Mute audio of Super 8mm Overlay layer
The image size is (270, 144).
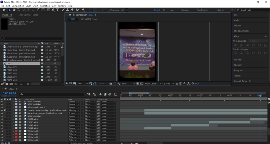tap(5, 110)
